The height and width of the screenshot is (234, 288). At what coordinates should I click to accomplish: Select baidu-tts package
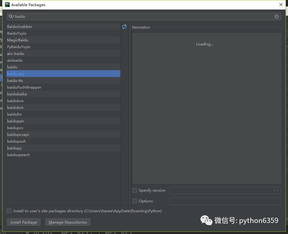click(x=63, y=81)
